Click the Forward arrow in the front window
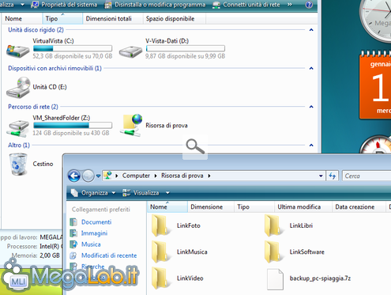Image resolution: width=391 pixels, height=295 pixels. 88,176
